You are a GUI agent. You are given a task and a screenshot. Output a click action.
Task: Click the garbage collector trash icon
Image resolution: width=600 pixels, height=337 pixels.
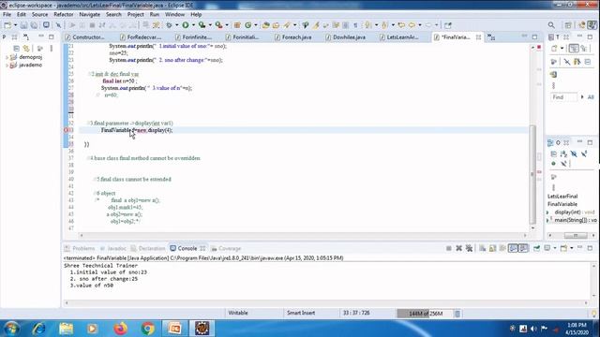[x=457, y=314]
